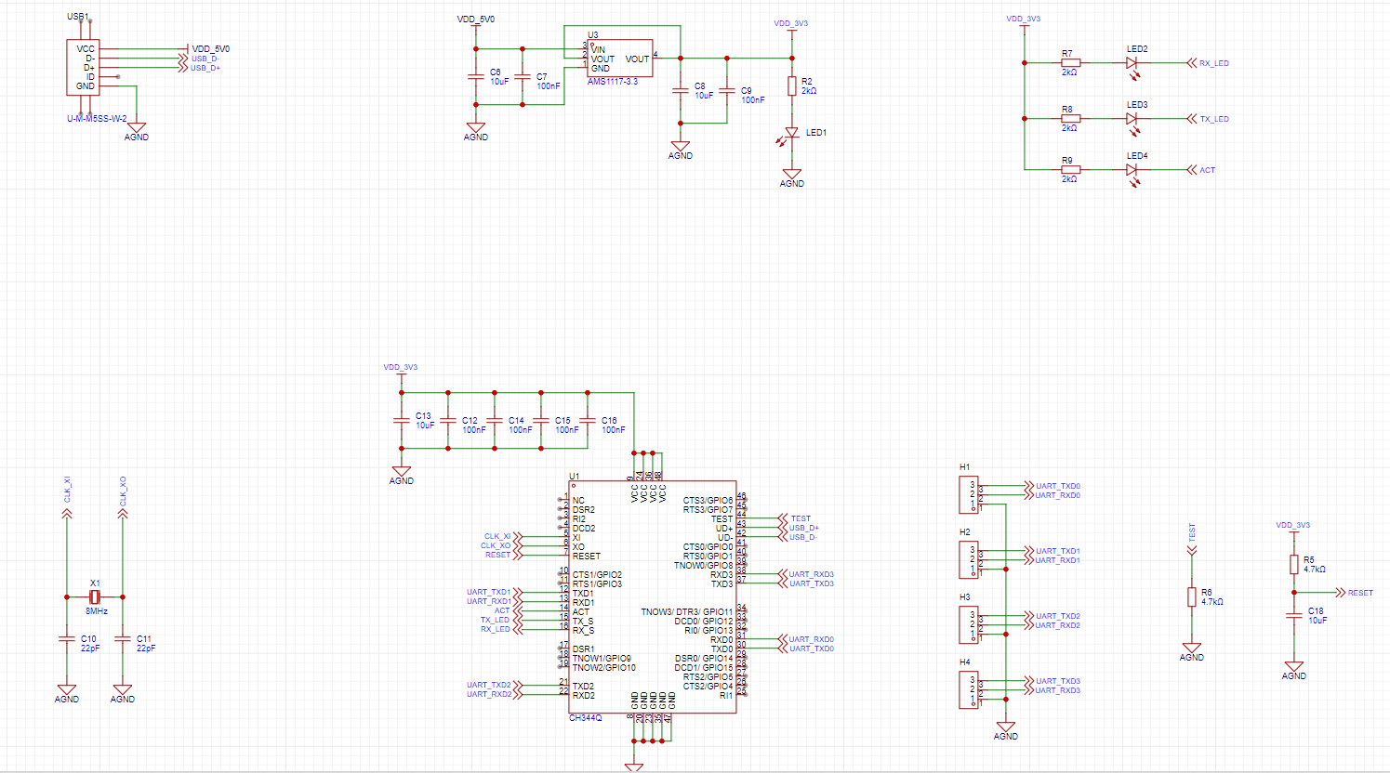Select the H4 header symbol
The width and height of the screenshot is (1390, 773).
[968, 690]
